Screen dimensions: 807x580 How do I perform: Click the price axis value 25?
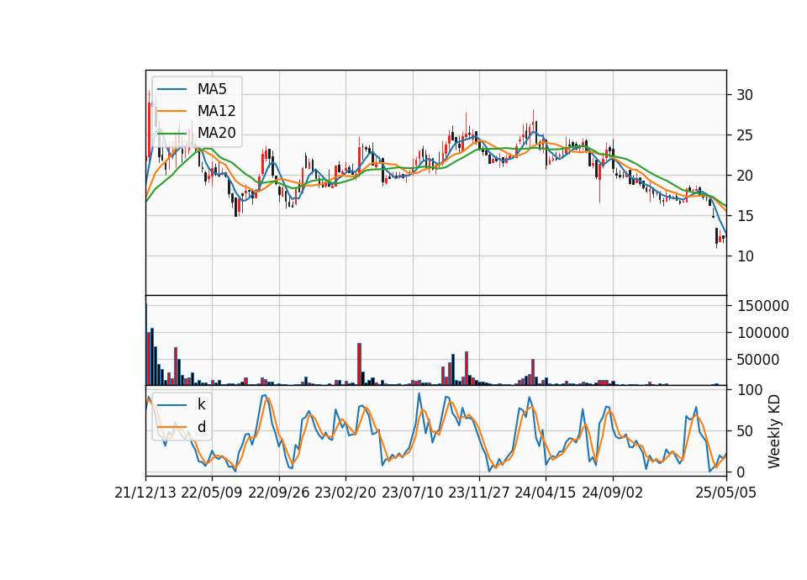pyautogui.click(x=745, y=135)
